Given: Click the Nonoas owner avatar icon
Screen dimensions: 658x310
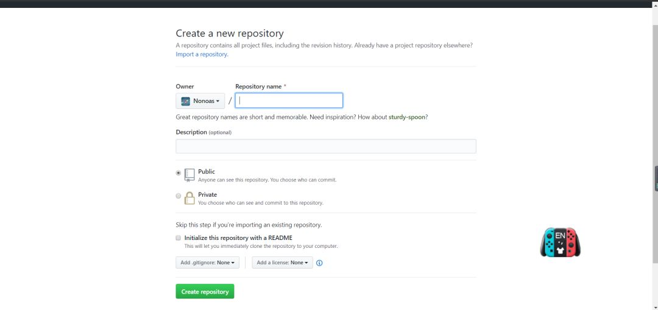Looking at the screenshot, I should [186, 101].
